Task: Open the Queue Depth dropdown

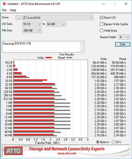Action: pos(124,37)
